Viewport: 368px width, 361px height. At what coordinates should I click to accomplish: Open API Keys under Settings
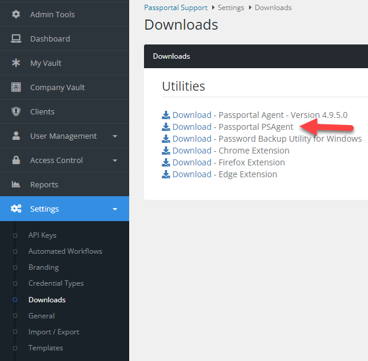[42, 235]
